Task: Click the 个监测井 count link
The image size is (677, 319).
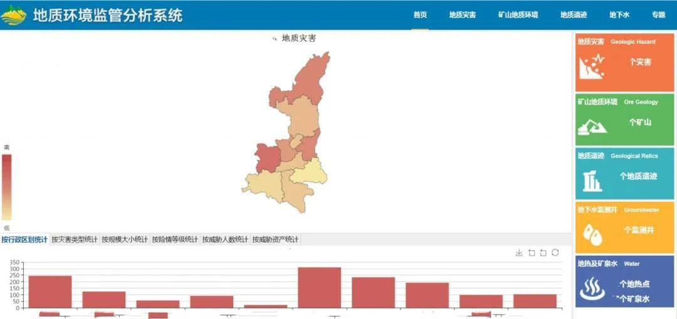Action: pos(639,230)
